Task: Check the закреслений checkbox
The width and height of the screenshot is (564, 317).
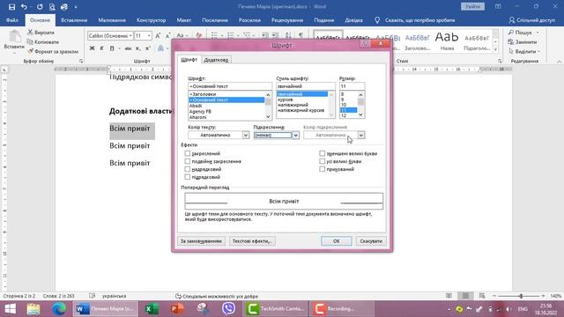Action: point(188,153)
